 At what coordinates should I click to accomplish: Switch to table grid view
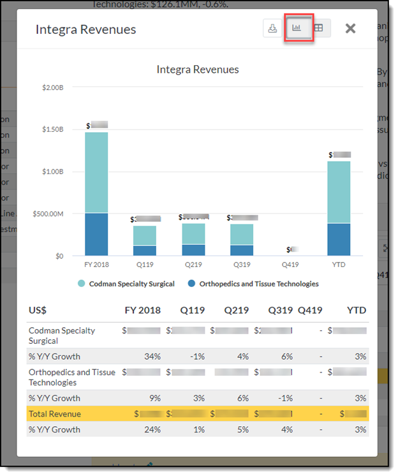point(319,28)
